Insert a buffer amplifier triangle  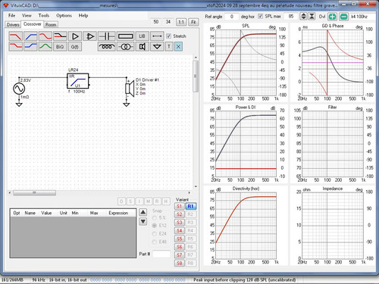pos(75,36)
